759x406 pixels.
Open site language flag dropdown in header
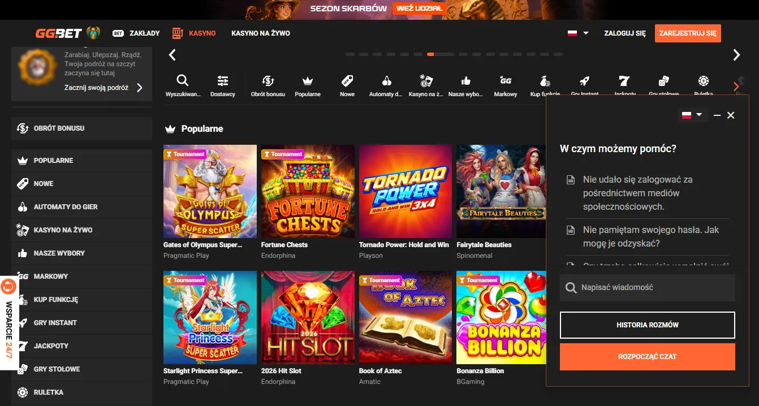(x=578, y=33)
